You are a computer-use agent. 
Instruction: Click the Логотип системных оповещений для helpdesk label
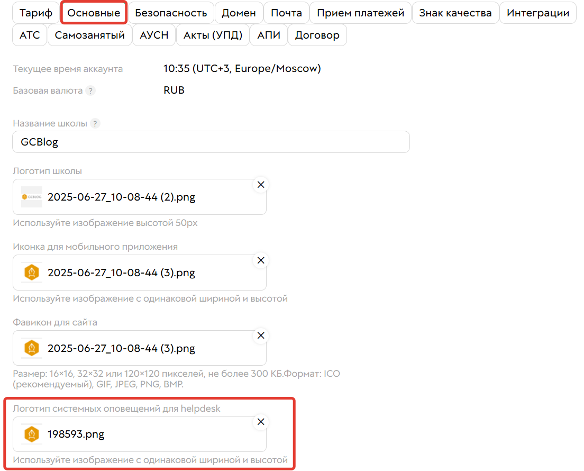[116, 409]
